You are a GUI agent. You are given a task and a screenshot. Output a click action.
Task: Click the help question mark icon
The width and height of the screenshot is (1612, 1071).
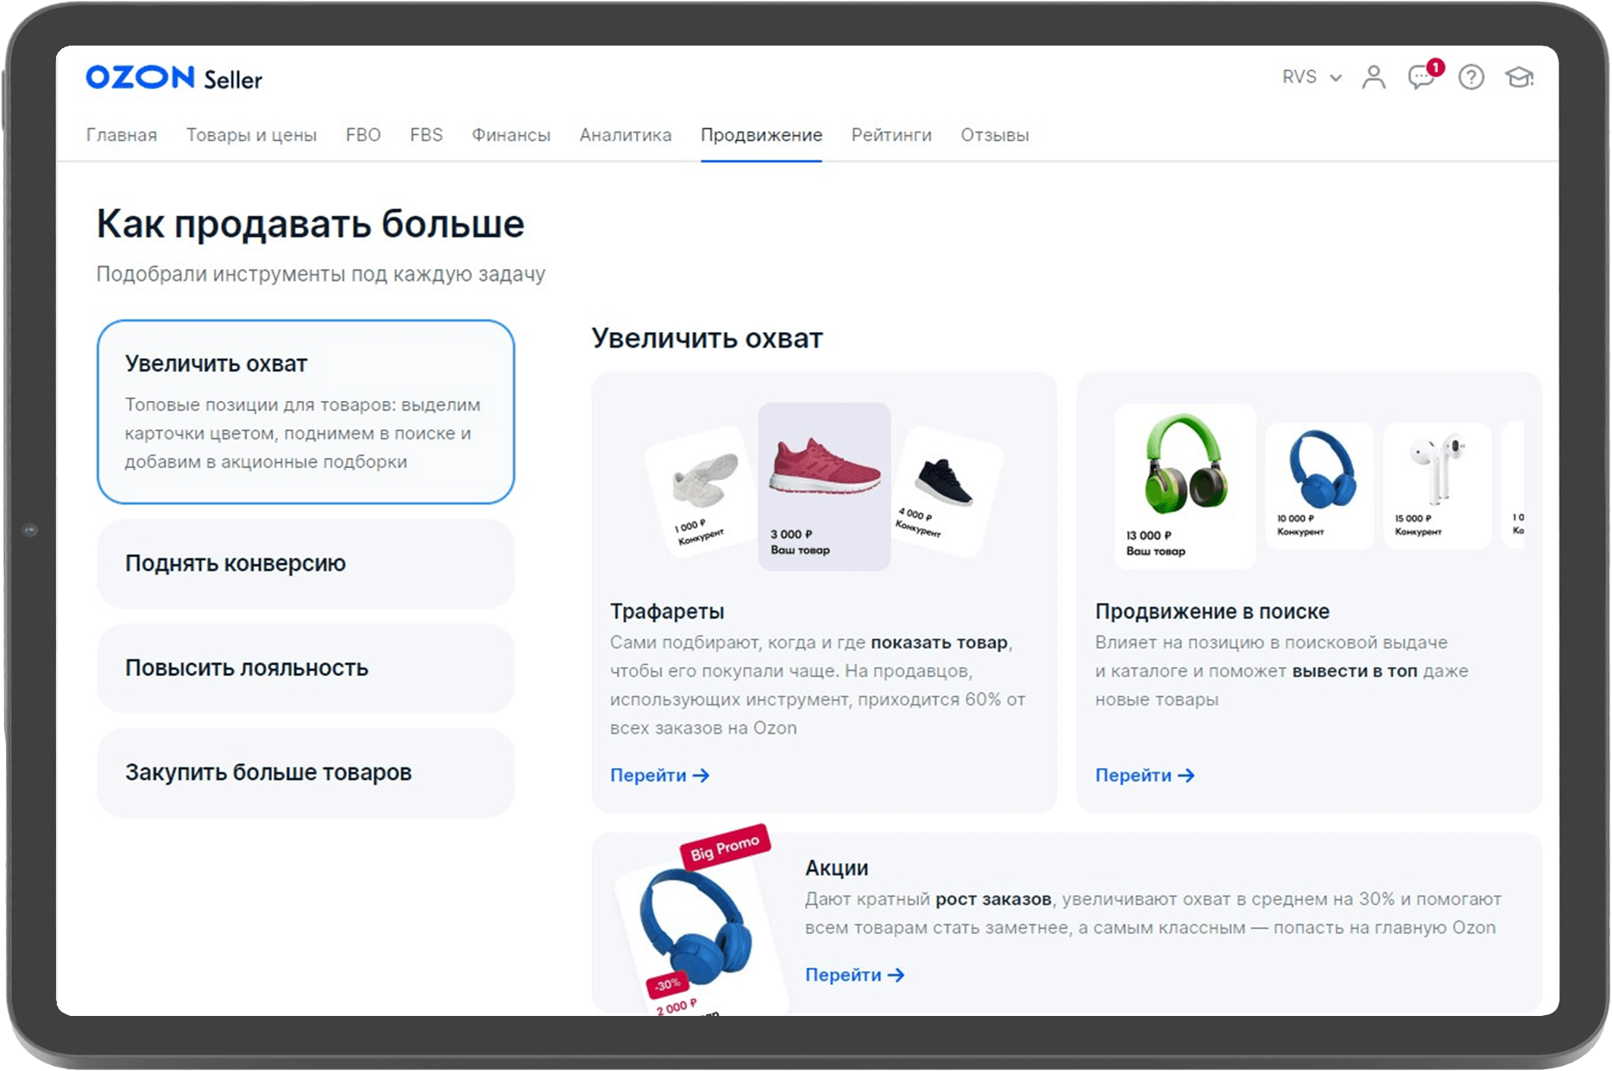click(x=1471, y=77)
